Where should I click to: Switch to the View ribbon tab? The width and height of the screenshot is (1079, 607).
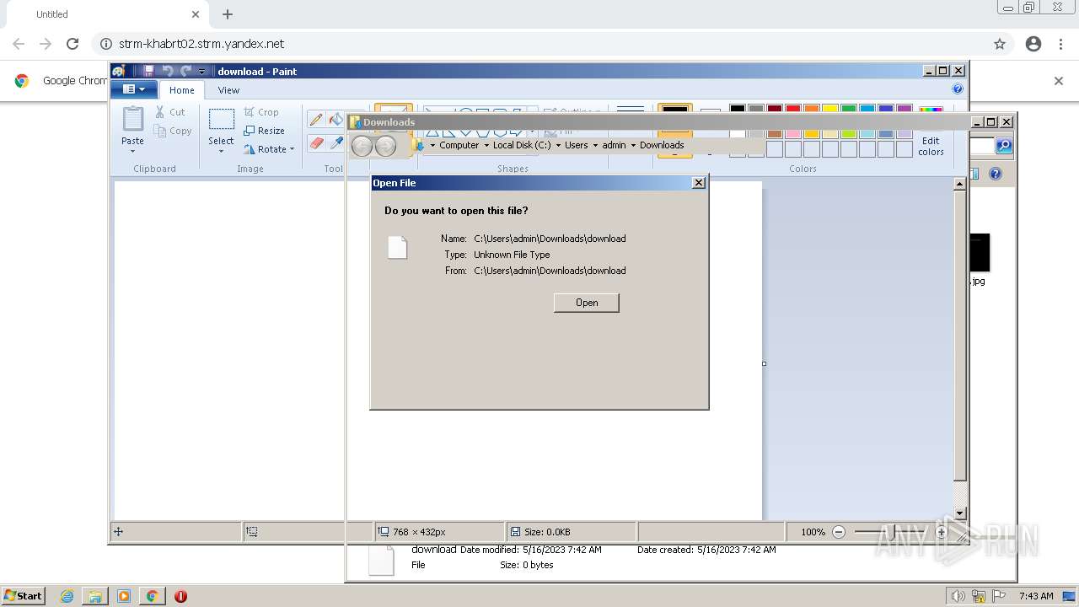coord(228,90)
